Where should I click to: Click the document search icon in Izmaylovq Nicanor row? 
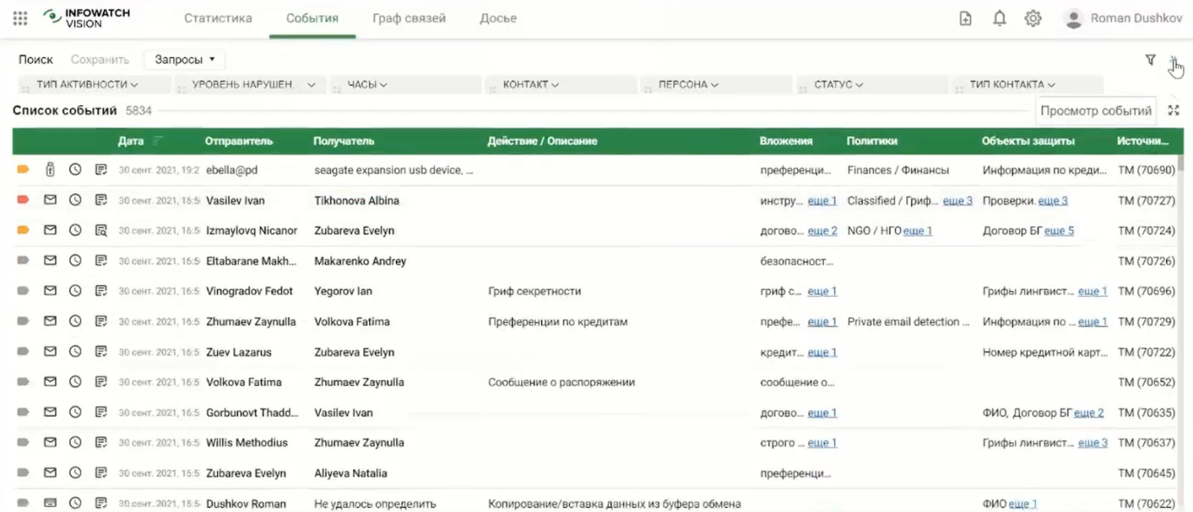[101, 231]
